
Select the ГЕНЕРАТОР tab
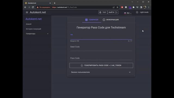click(92, 20)
